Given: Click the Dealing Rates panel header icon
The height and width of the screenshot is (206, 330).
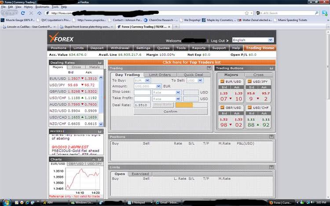Looking at the screenshot, I should [100, 62].
